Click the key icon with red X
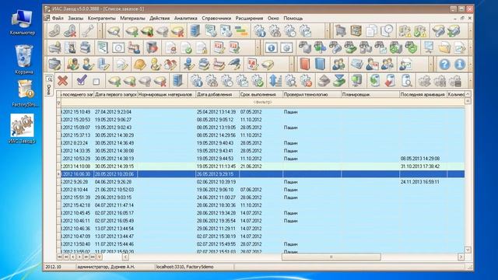498x280 pixels. tap(71, 31)
